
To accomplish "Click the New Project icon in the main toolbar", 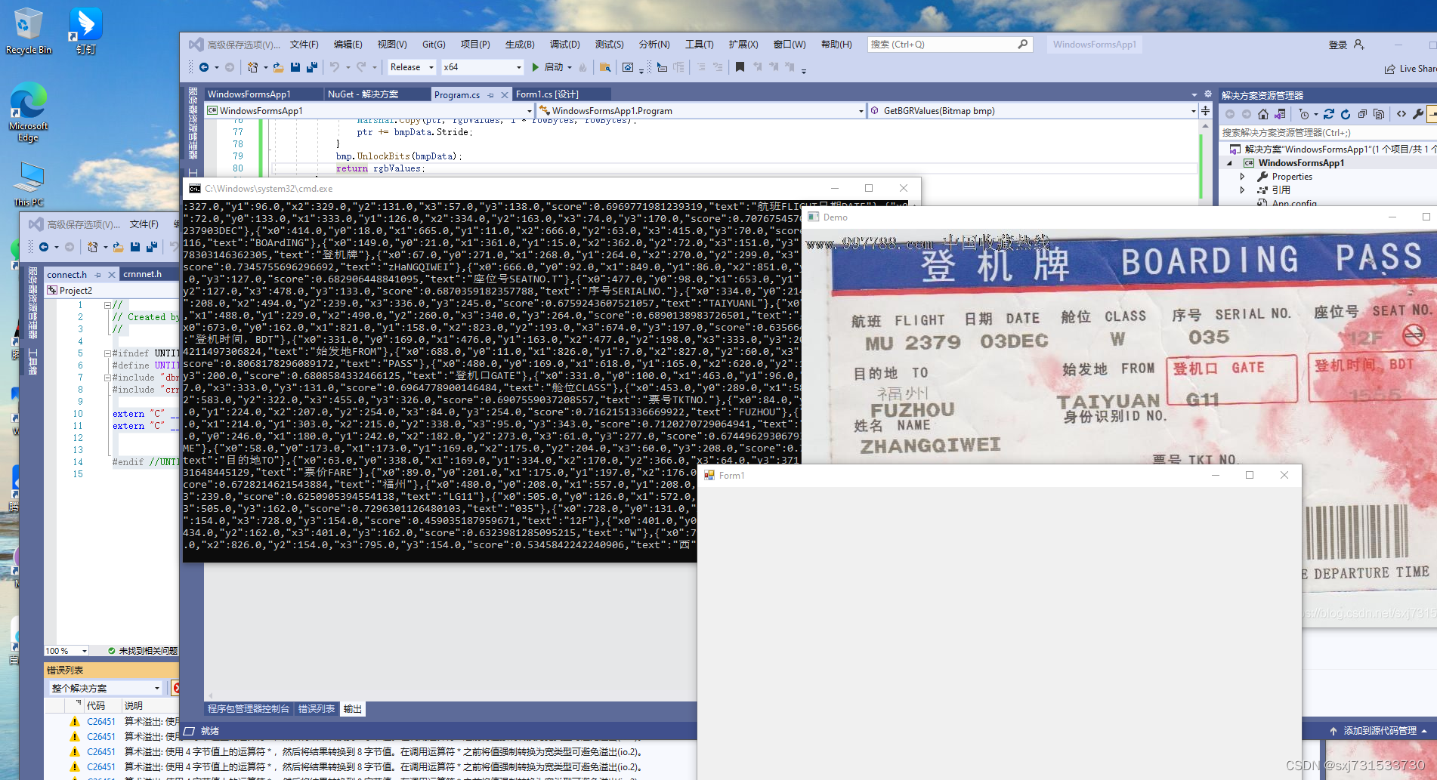I will tap(253, 67).
